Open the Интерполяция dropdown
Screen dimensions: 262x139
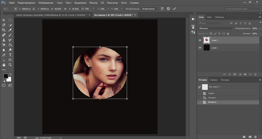(150, 9)
